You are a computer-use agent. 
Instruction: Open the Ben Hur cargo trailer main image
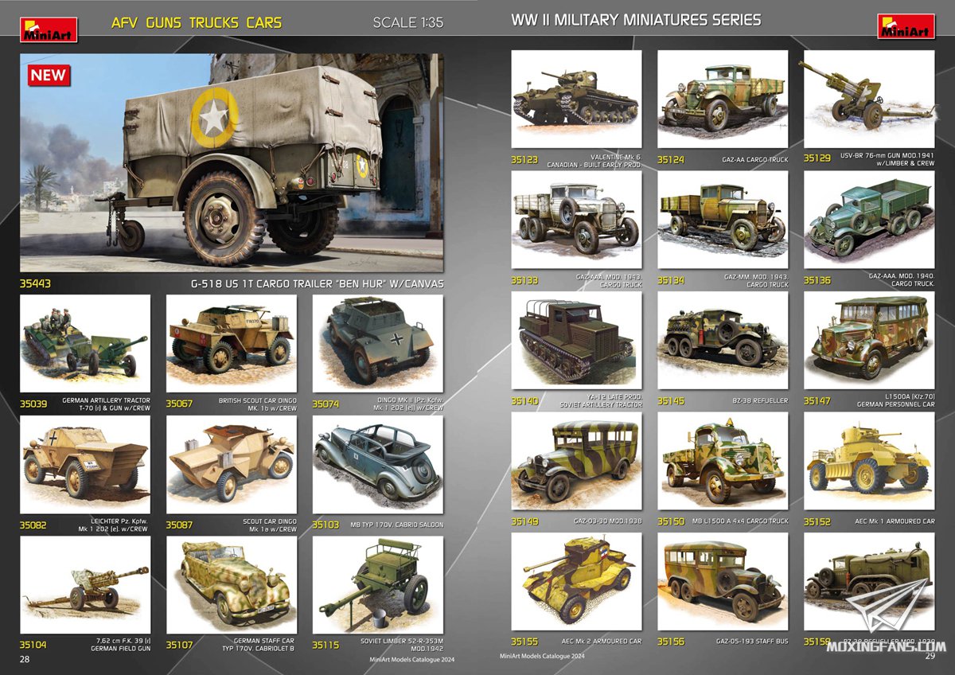[x=231, y=163]
